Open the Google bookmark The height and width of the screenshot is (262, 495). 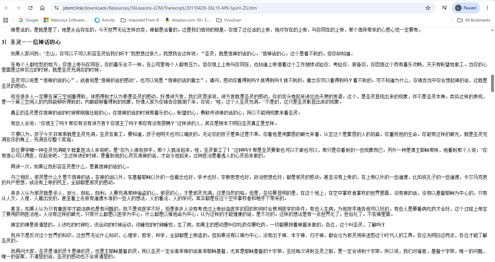click(x=28, y=20)
